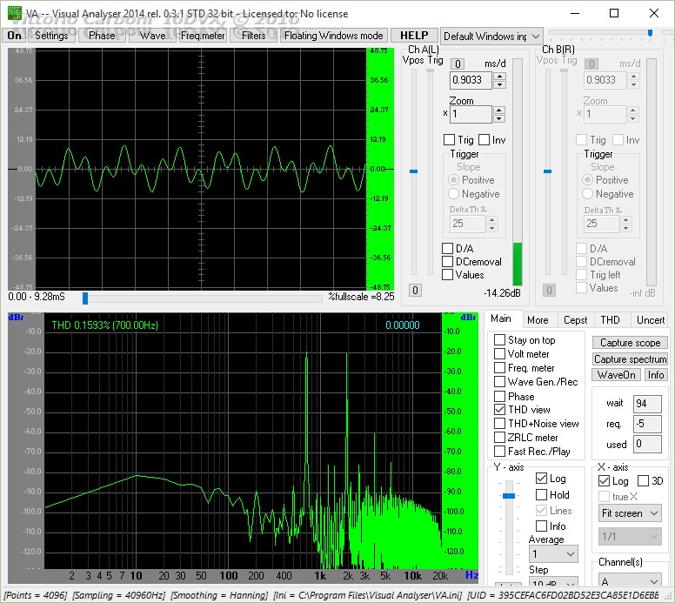This screenshot has height=603, width=675.
Task: Enable THD+Noise view checkbox
Action: pyautogui.click(x=499, y=424)
